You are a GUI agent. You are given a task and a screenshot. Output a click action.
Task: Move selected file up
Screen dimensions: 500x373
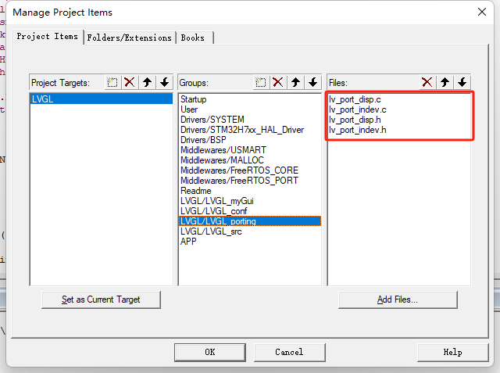click(445, 83)
